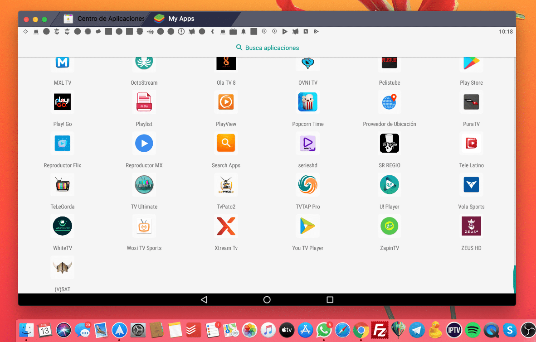Open the Playlist m3u app
This screenshot has height=342, width=536.
pos(144,102)
